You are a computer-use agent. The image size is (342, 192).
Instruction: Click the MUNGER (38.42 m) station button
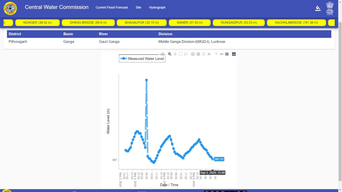pyautogui.click(x=37, y=23)
